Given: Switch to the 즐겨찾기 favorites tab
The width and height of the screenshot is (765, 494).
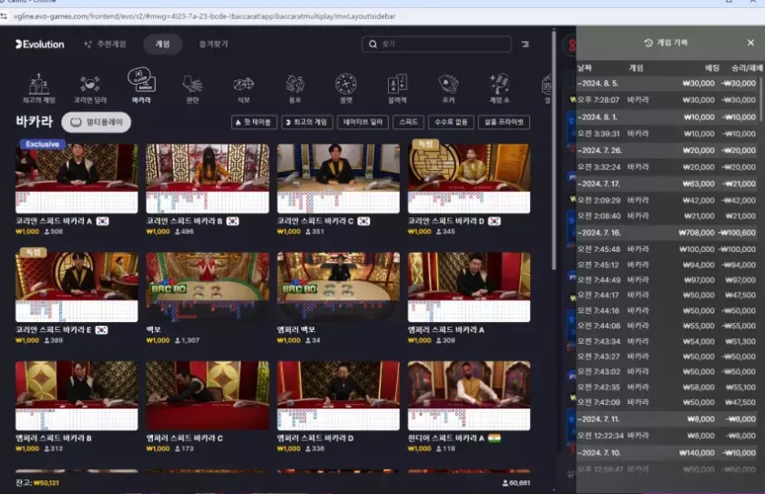Looking at the screenshot, I should point(214,44).
